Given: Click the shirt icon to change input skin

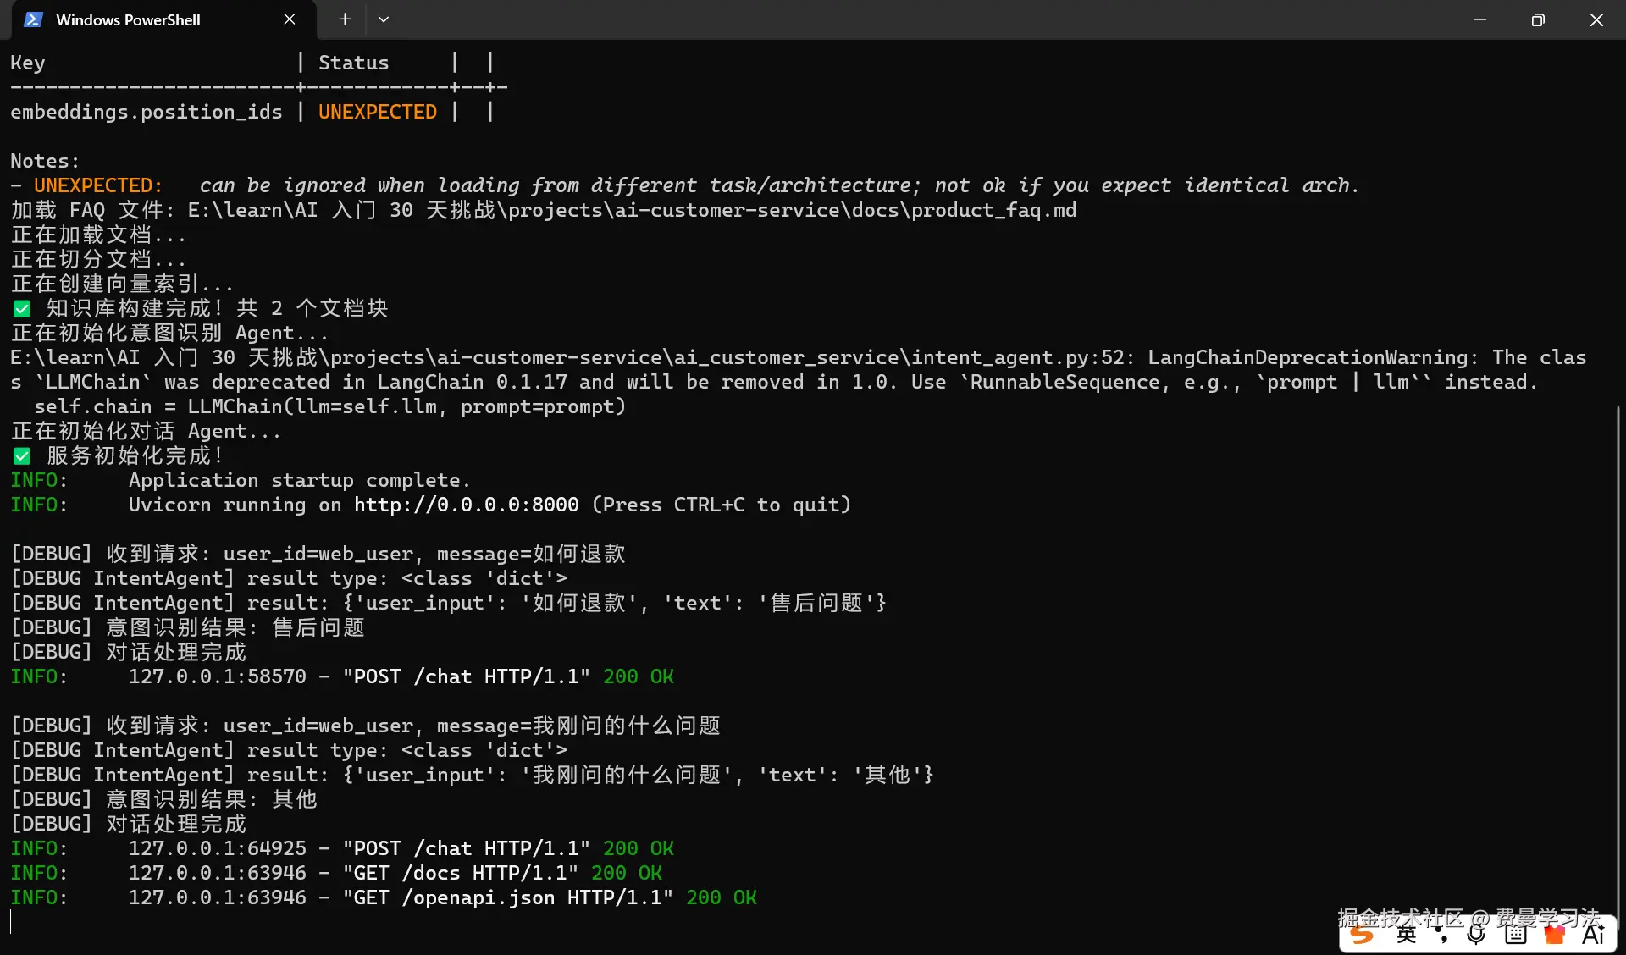Looking at the screenshot, I should 1554,935.
